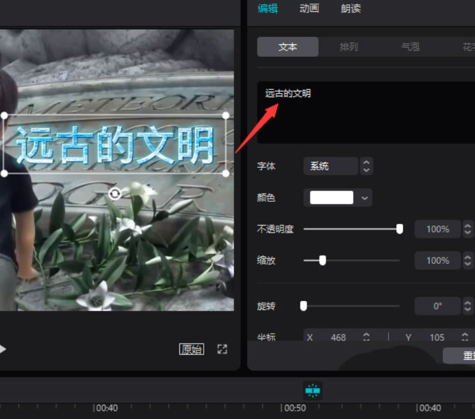Open the 花字 sub-tab
Image resolution: width=475 pixels, height=419 pixels.
pyautogui.click(x=468, y=47)
